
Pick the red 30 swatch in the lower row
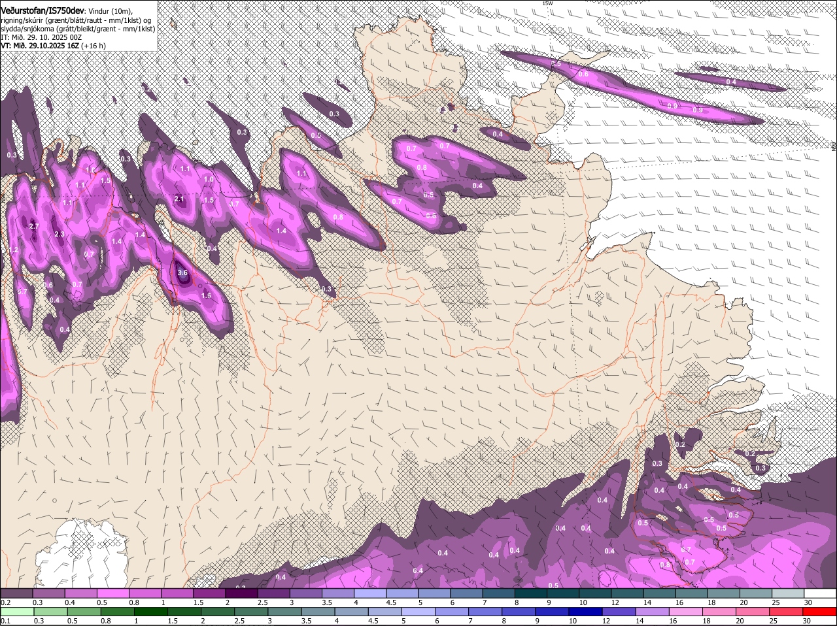(x=821, y=612)
